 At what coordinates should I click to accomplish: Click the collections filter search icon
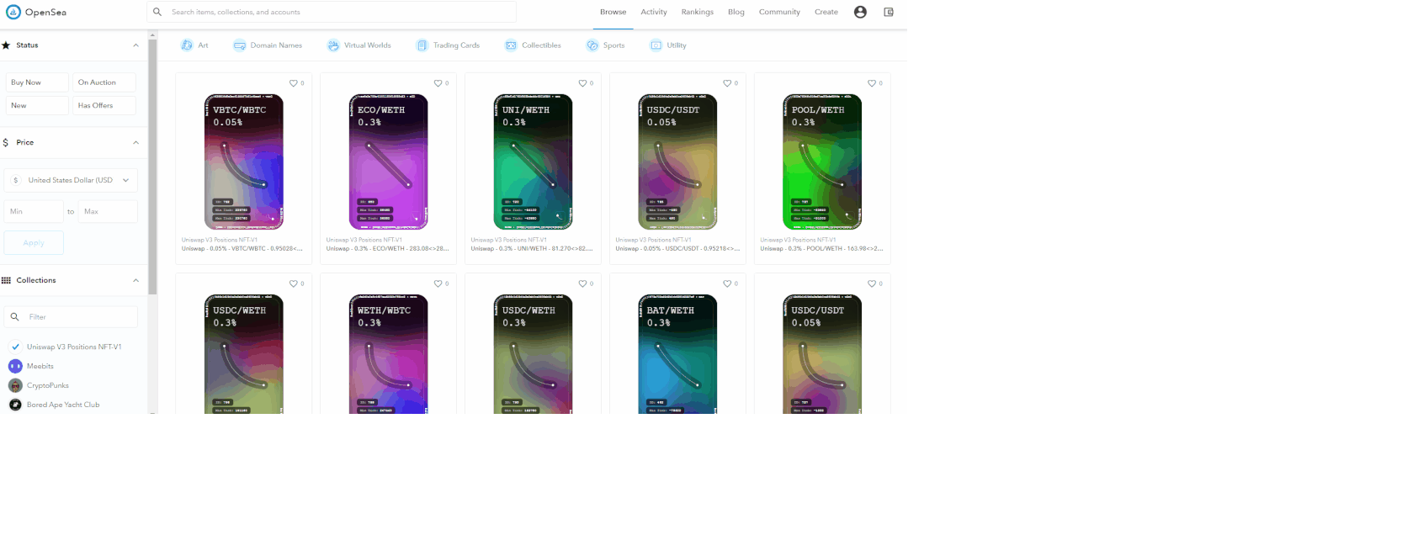pyautogui.click(x=15, y=317)
